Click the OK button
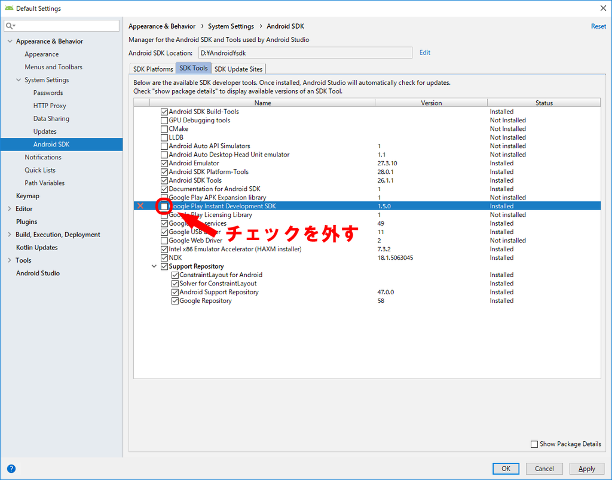612x480 pixels. pyautogui.click(x=506, y=469)
